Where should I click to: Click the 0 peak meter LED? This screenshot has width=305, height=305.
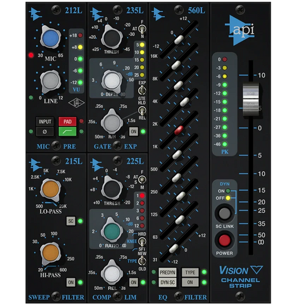point(225,60)
